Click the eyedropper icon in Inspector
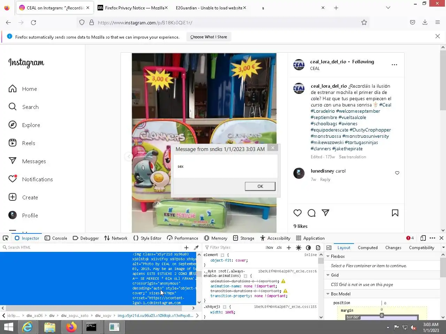446x334 pixels. click(196, 248)
